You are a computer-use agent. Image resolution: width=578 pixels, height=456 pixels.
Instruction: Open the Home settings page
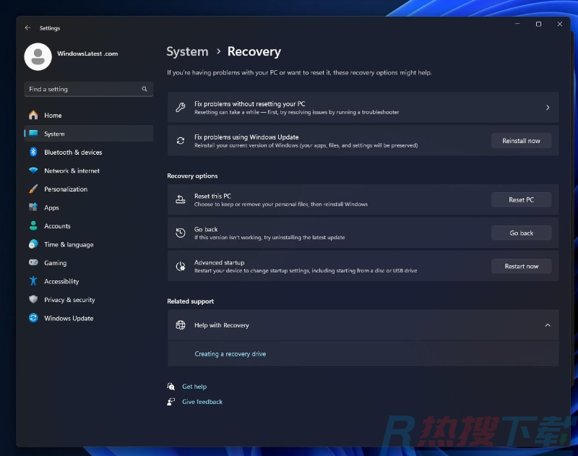pyautogui.click(x=88, y=115)
